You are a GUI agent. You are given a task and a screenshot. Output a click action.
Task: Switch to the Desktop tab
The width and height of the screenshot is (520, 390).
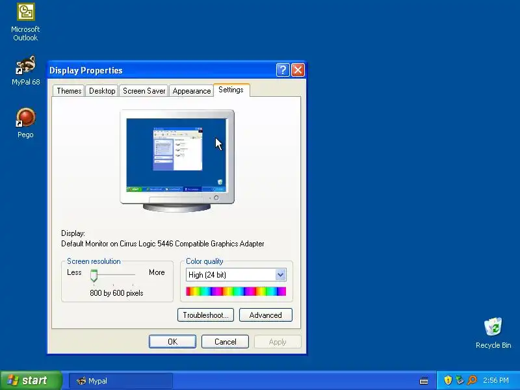102,91
